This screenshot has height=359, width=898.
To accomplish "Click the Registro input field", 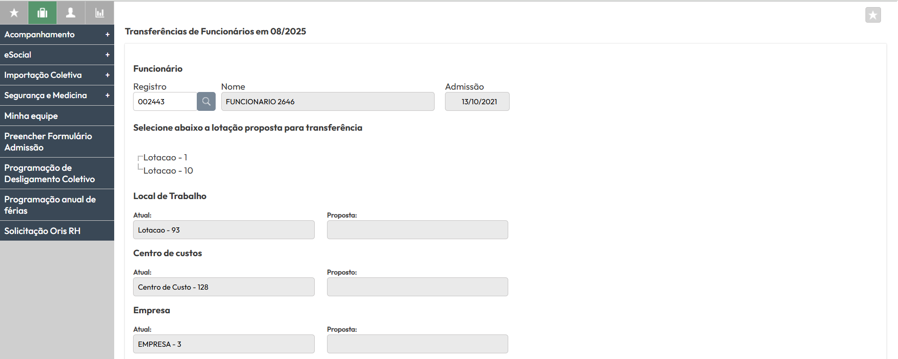I will pos(165,101).
